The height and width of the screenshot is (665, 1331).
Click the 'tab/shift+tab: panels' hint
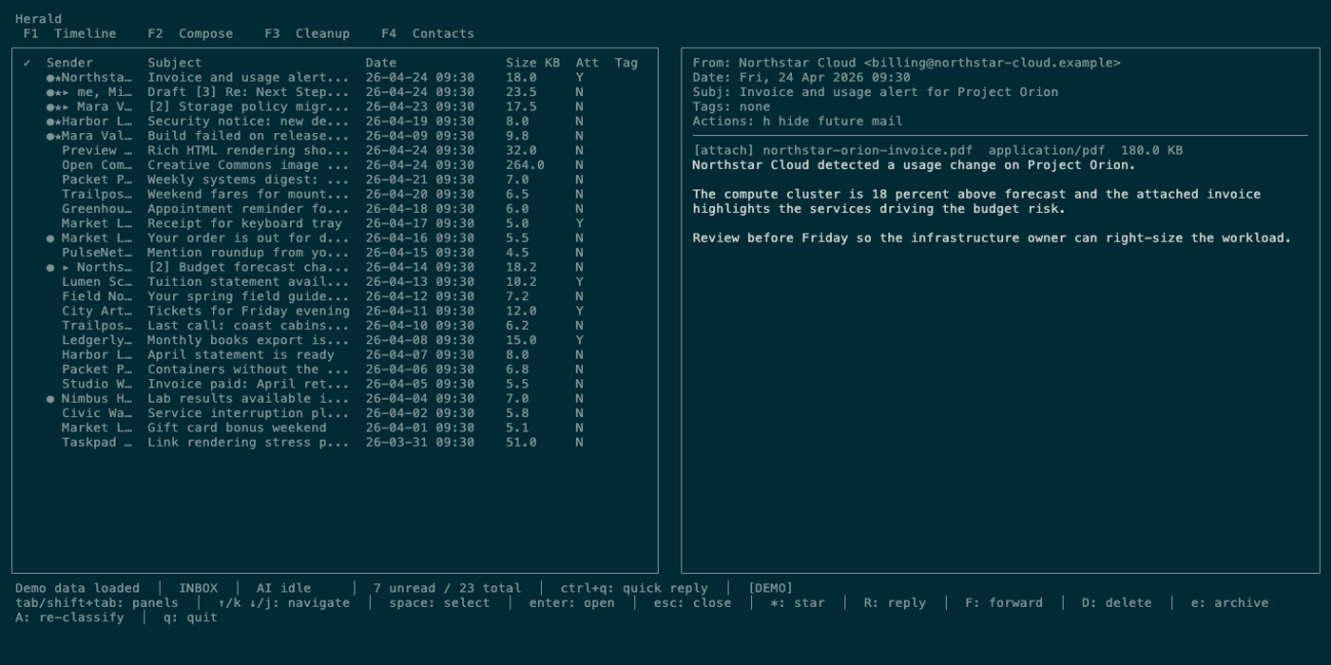97,603
